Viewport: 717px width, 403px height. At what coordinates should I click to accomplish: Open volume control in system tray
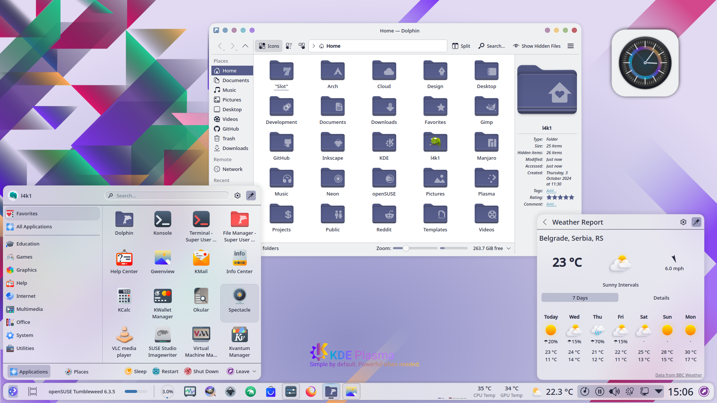click(614, 391)
